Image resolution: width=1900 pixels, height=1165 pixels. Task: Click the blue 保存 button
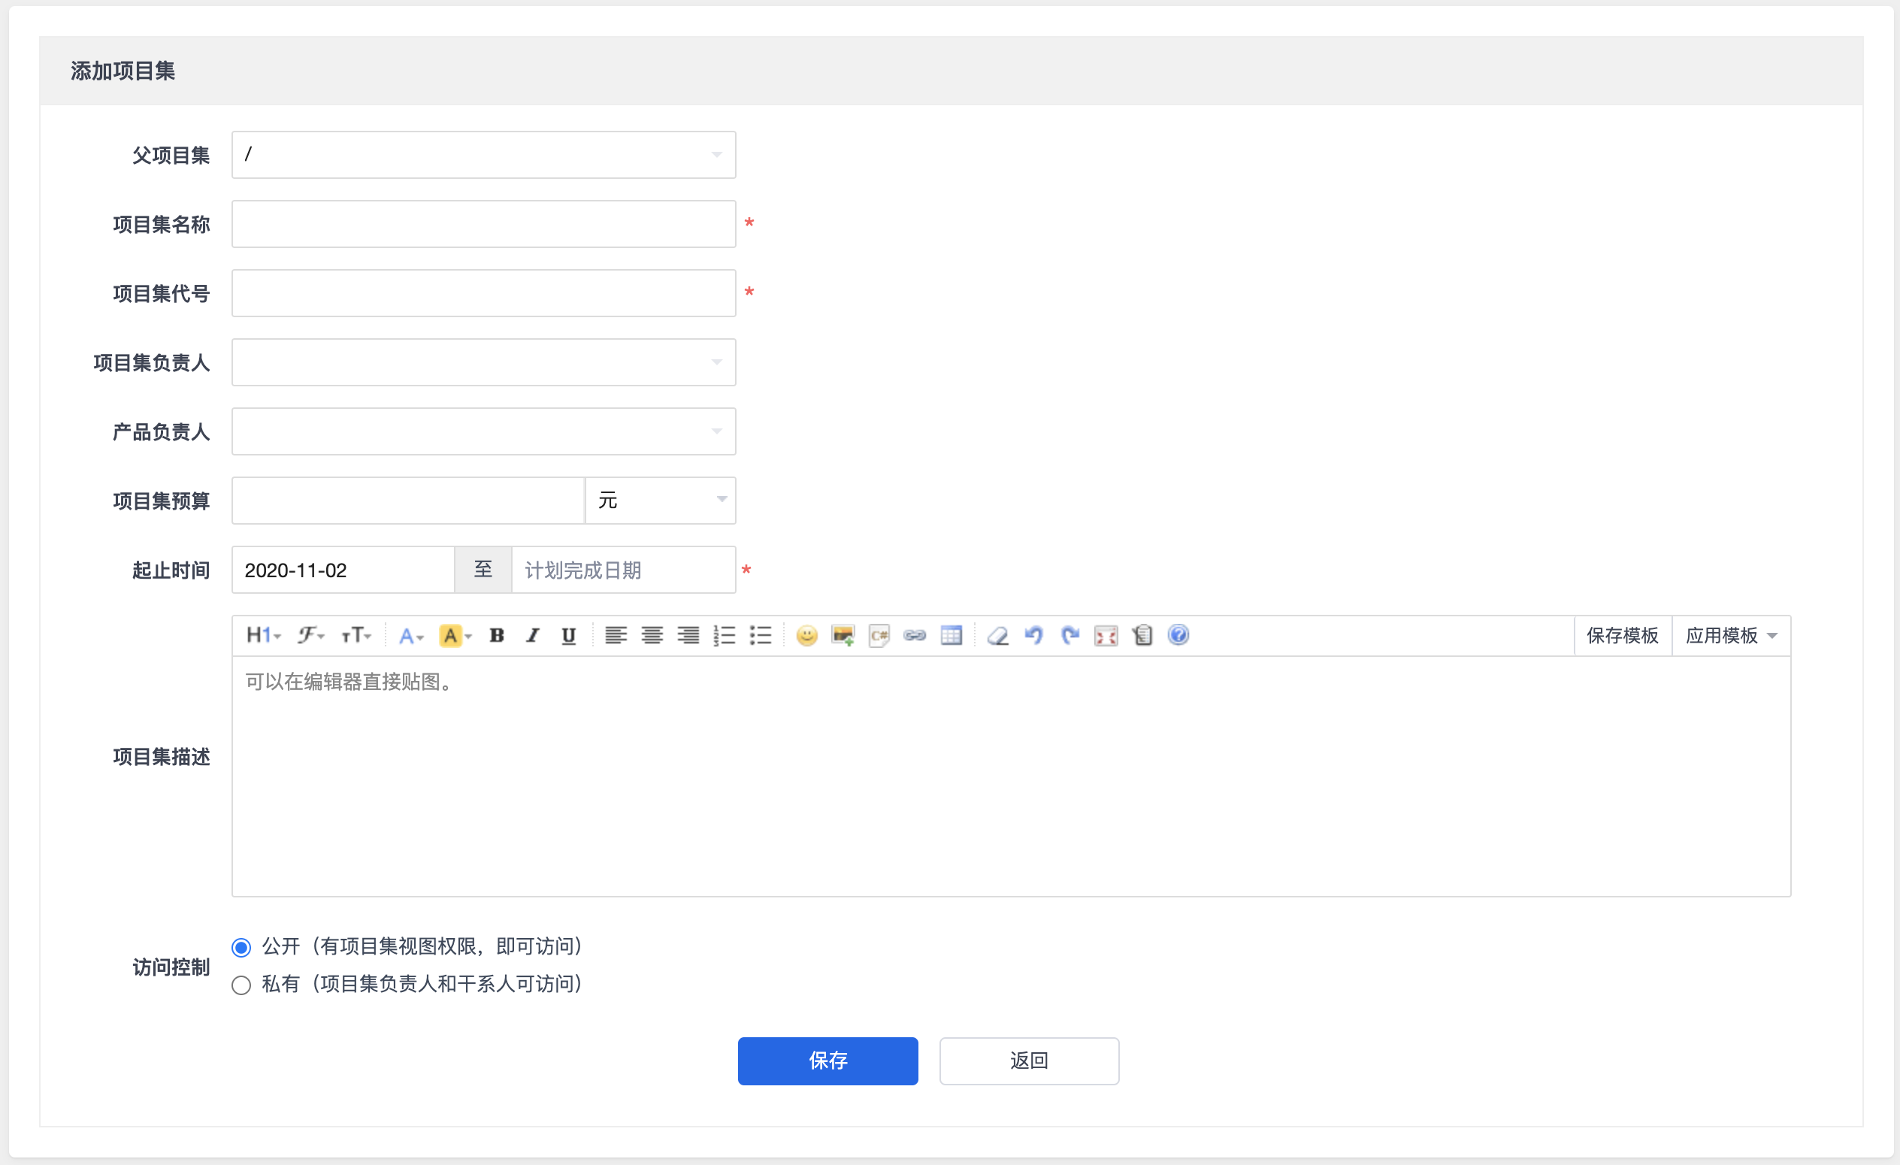click(x=827, y=1061)
